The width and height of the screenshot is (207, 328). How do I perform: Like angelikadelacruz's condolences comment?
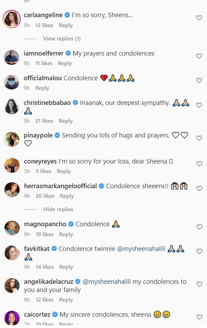tap(199, 284)
